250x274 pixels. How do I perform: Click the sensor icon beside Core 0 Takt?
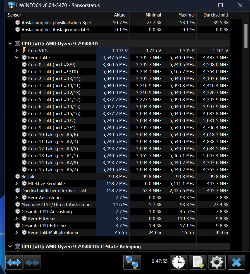coord(24,64)
